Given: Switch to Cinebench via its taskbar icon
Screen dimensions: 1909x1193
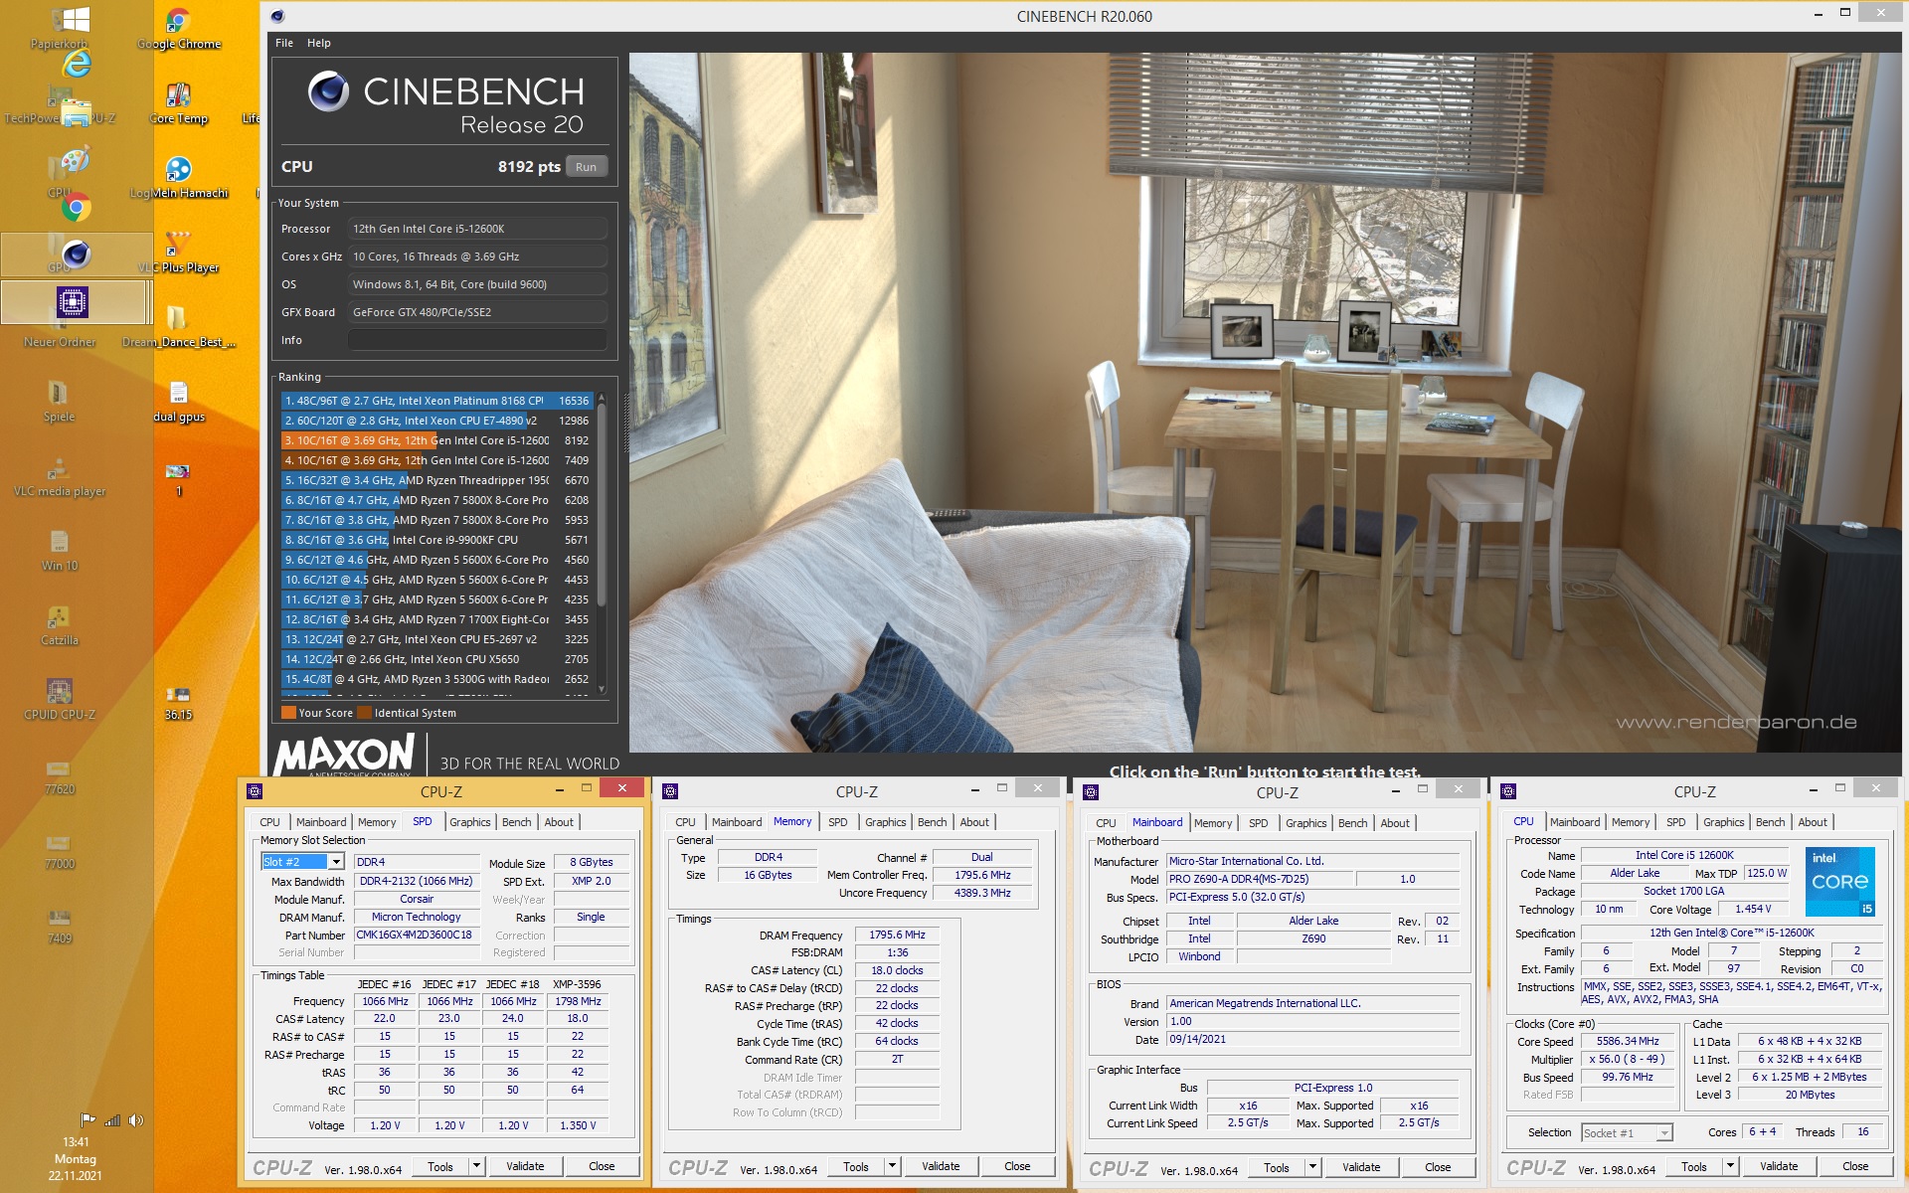Looking at the screenshot, I should pos(77,255).
